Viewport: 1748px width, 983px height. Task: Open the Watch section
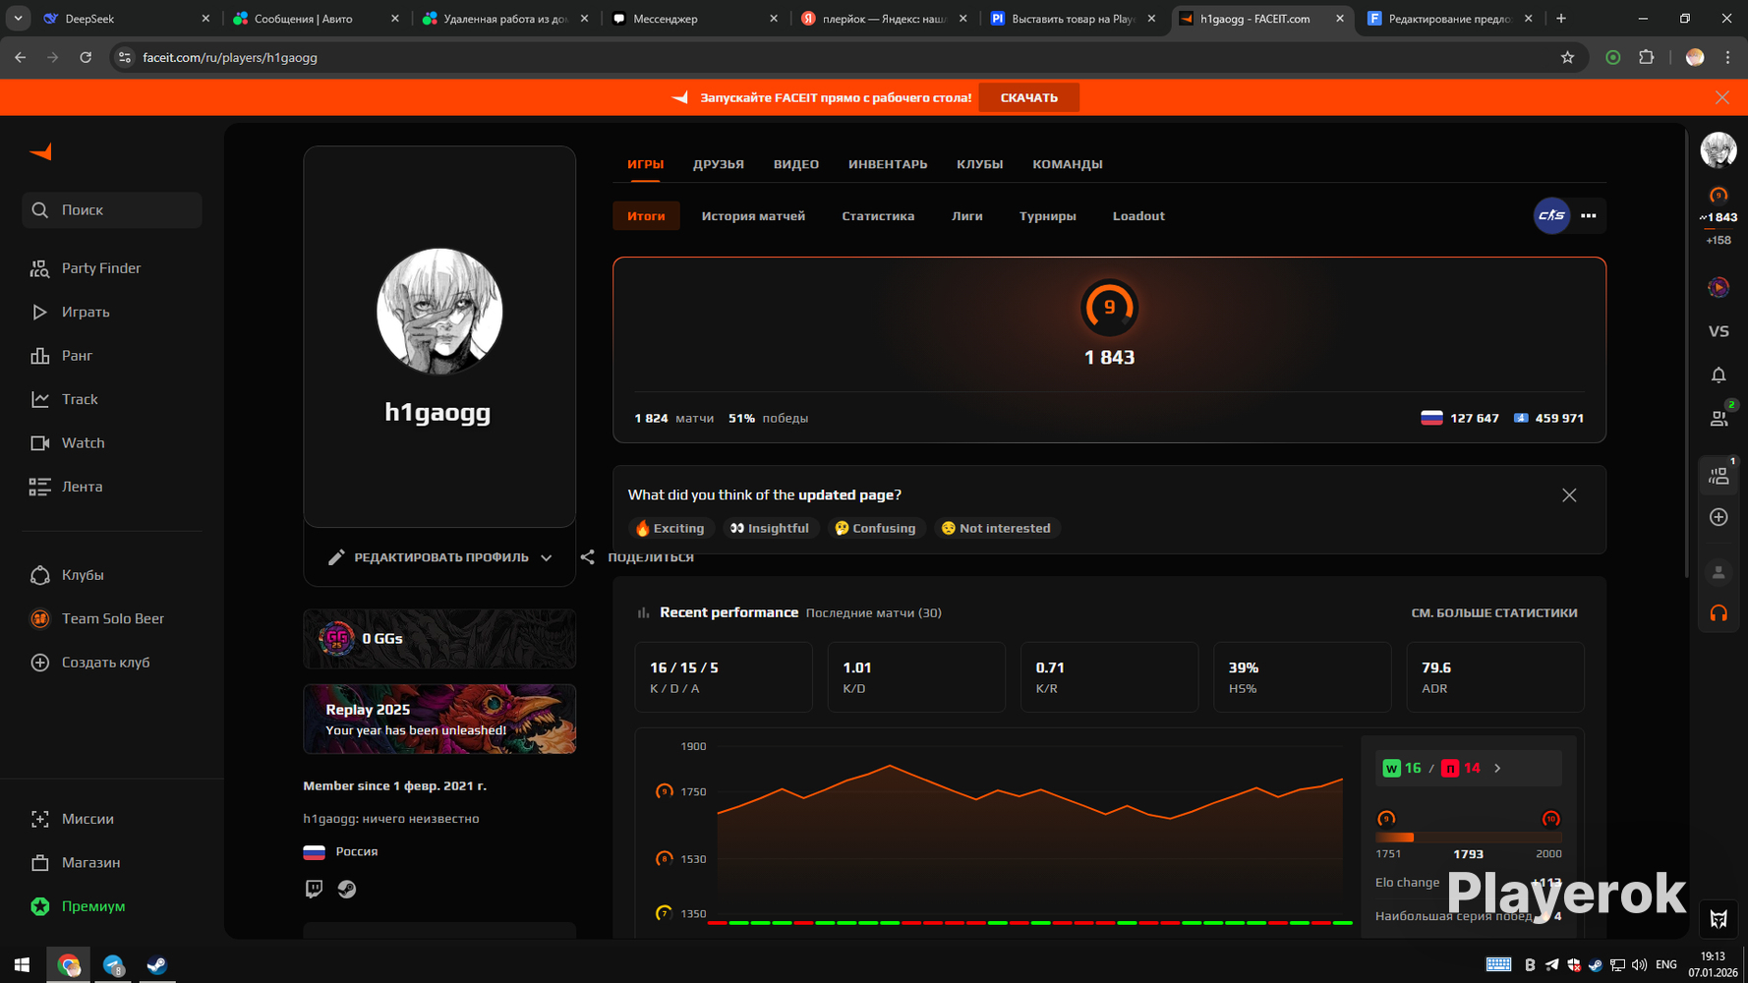click(x=67, y=443)
